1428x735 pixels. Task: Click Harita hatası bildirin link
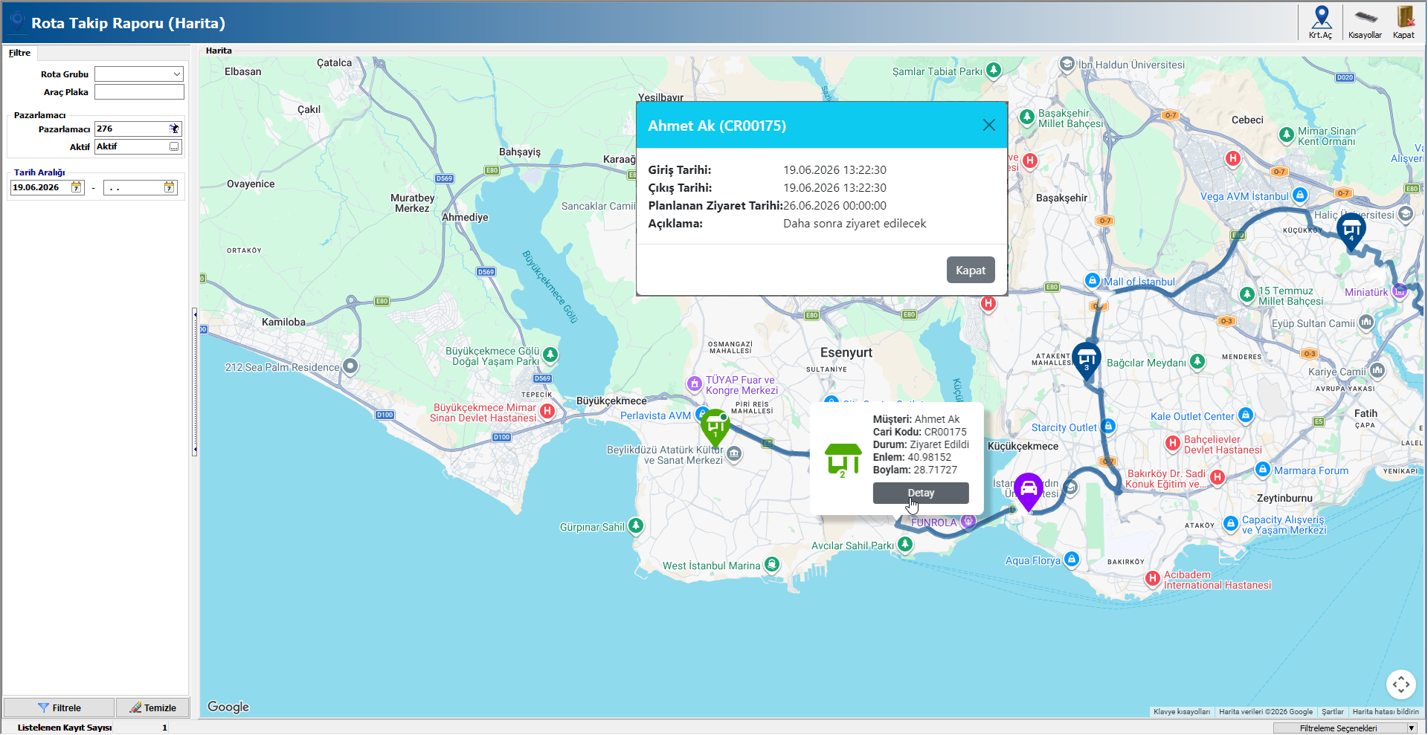click(1386, 712)
